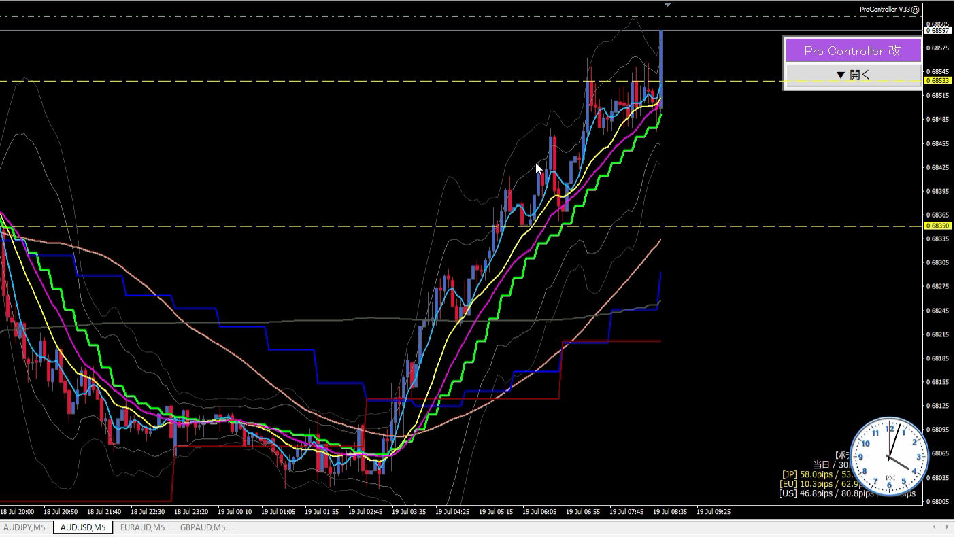Click the chart shift triangle marker
The image size is (955, 537).
667,5
